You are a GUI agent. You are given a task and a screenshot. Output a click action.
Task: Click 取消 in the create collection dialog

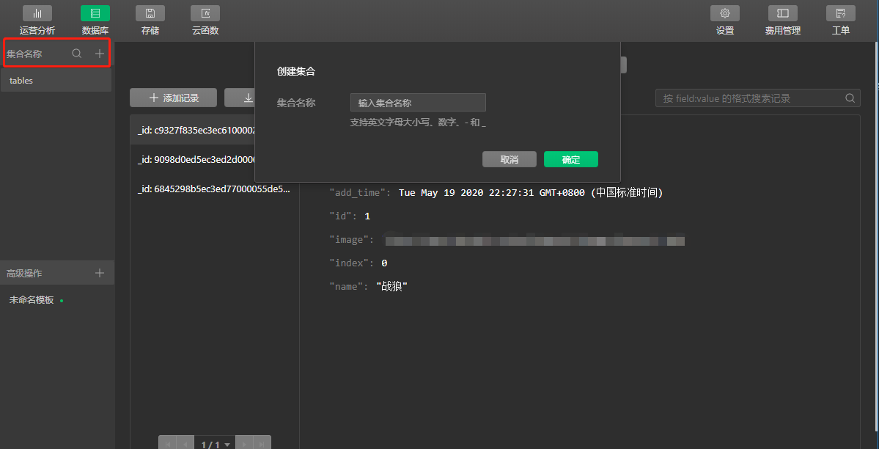click(509, 159)
